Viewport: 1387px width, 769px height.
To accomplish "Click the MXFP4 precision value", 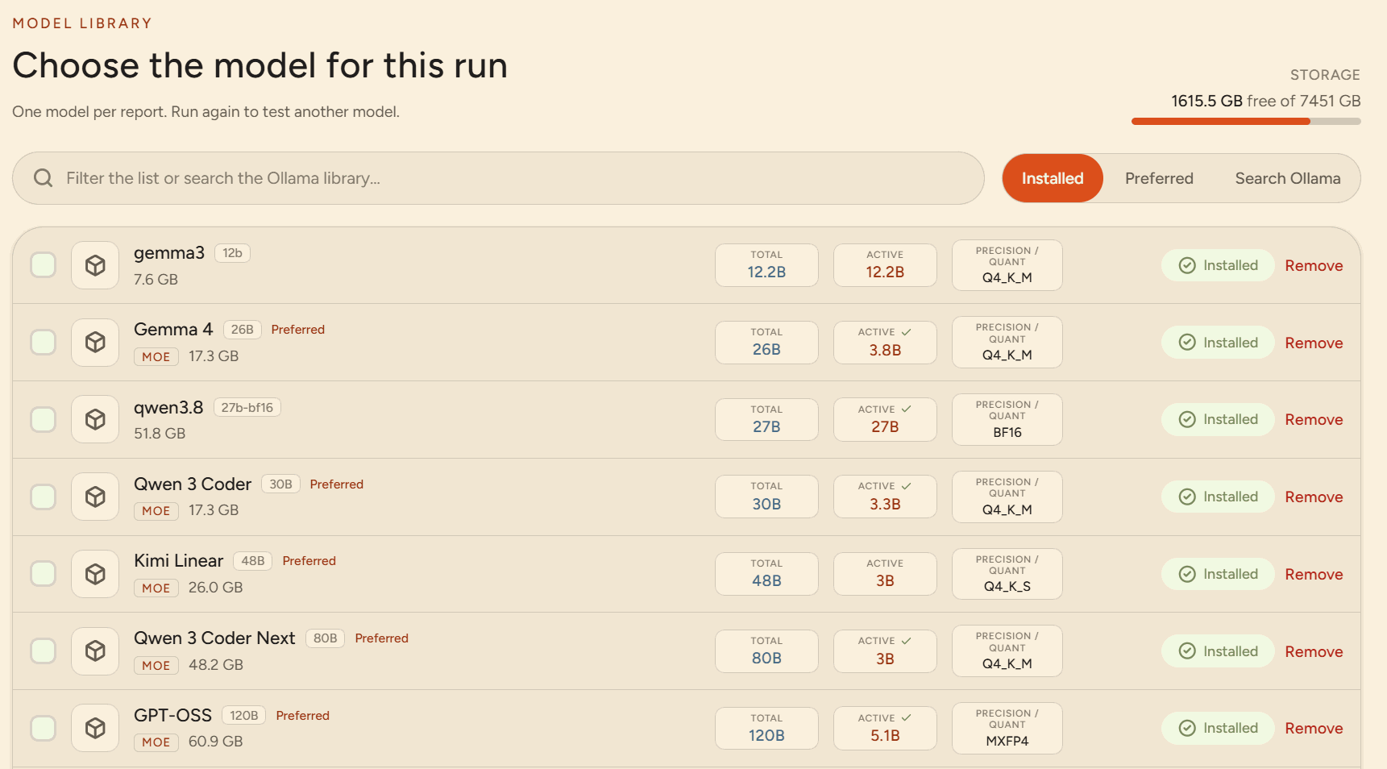I will pyautogui.click(x=1007, y=741).
